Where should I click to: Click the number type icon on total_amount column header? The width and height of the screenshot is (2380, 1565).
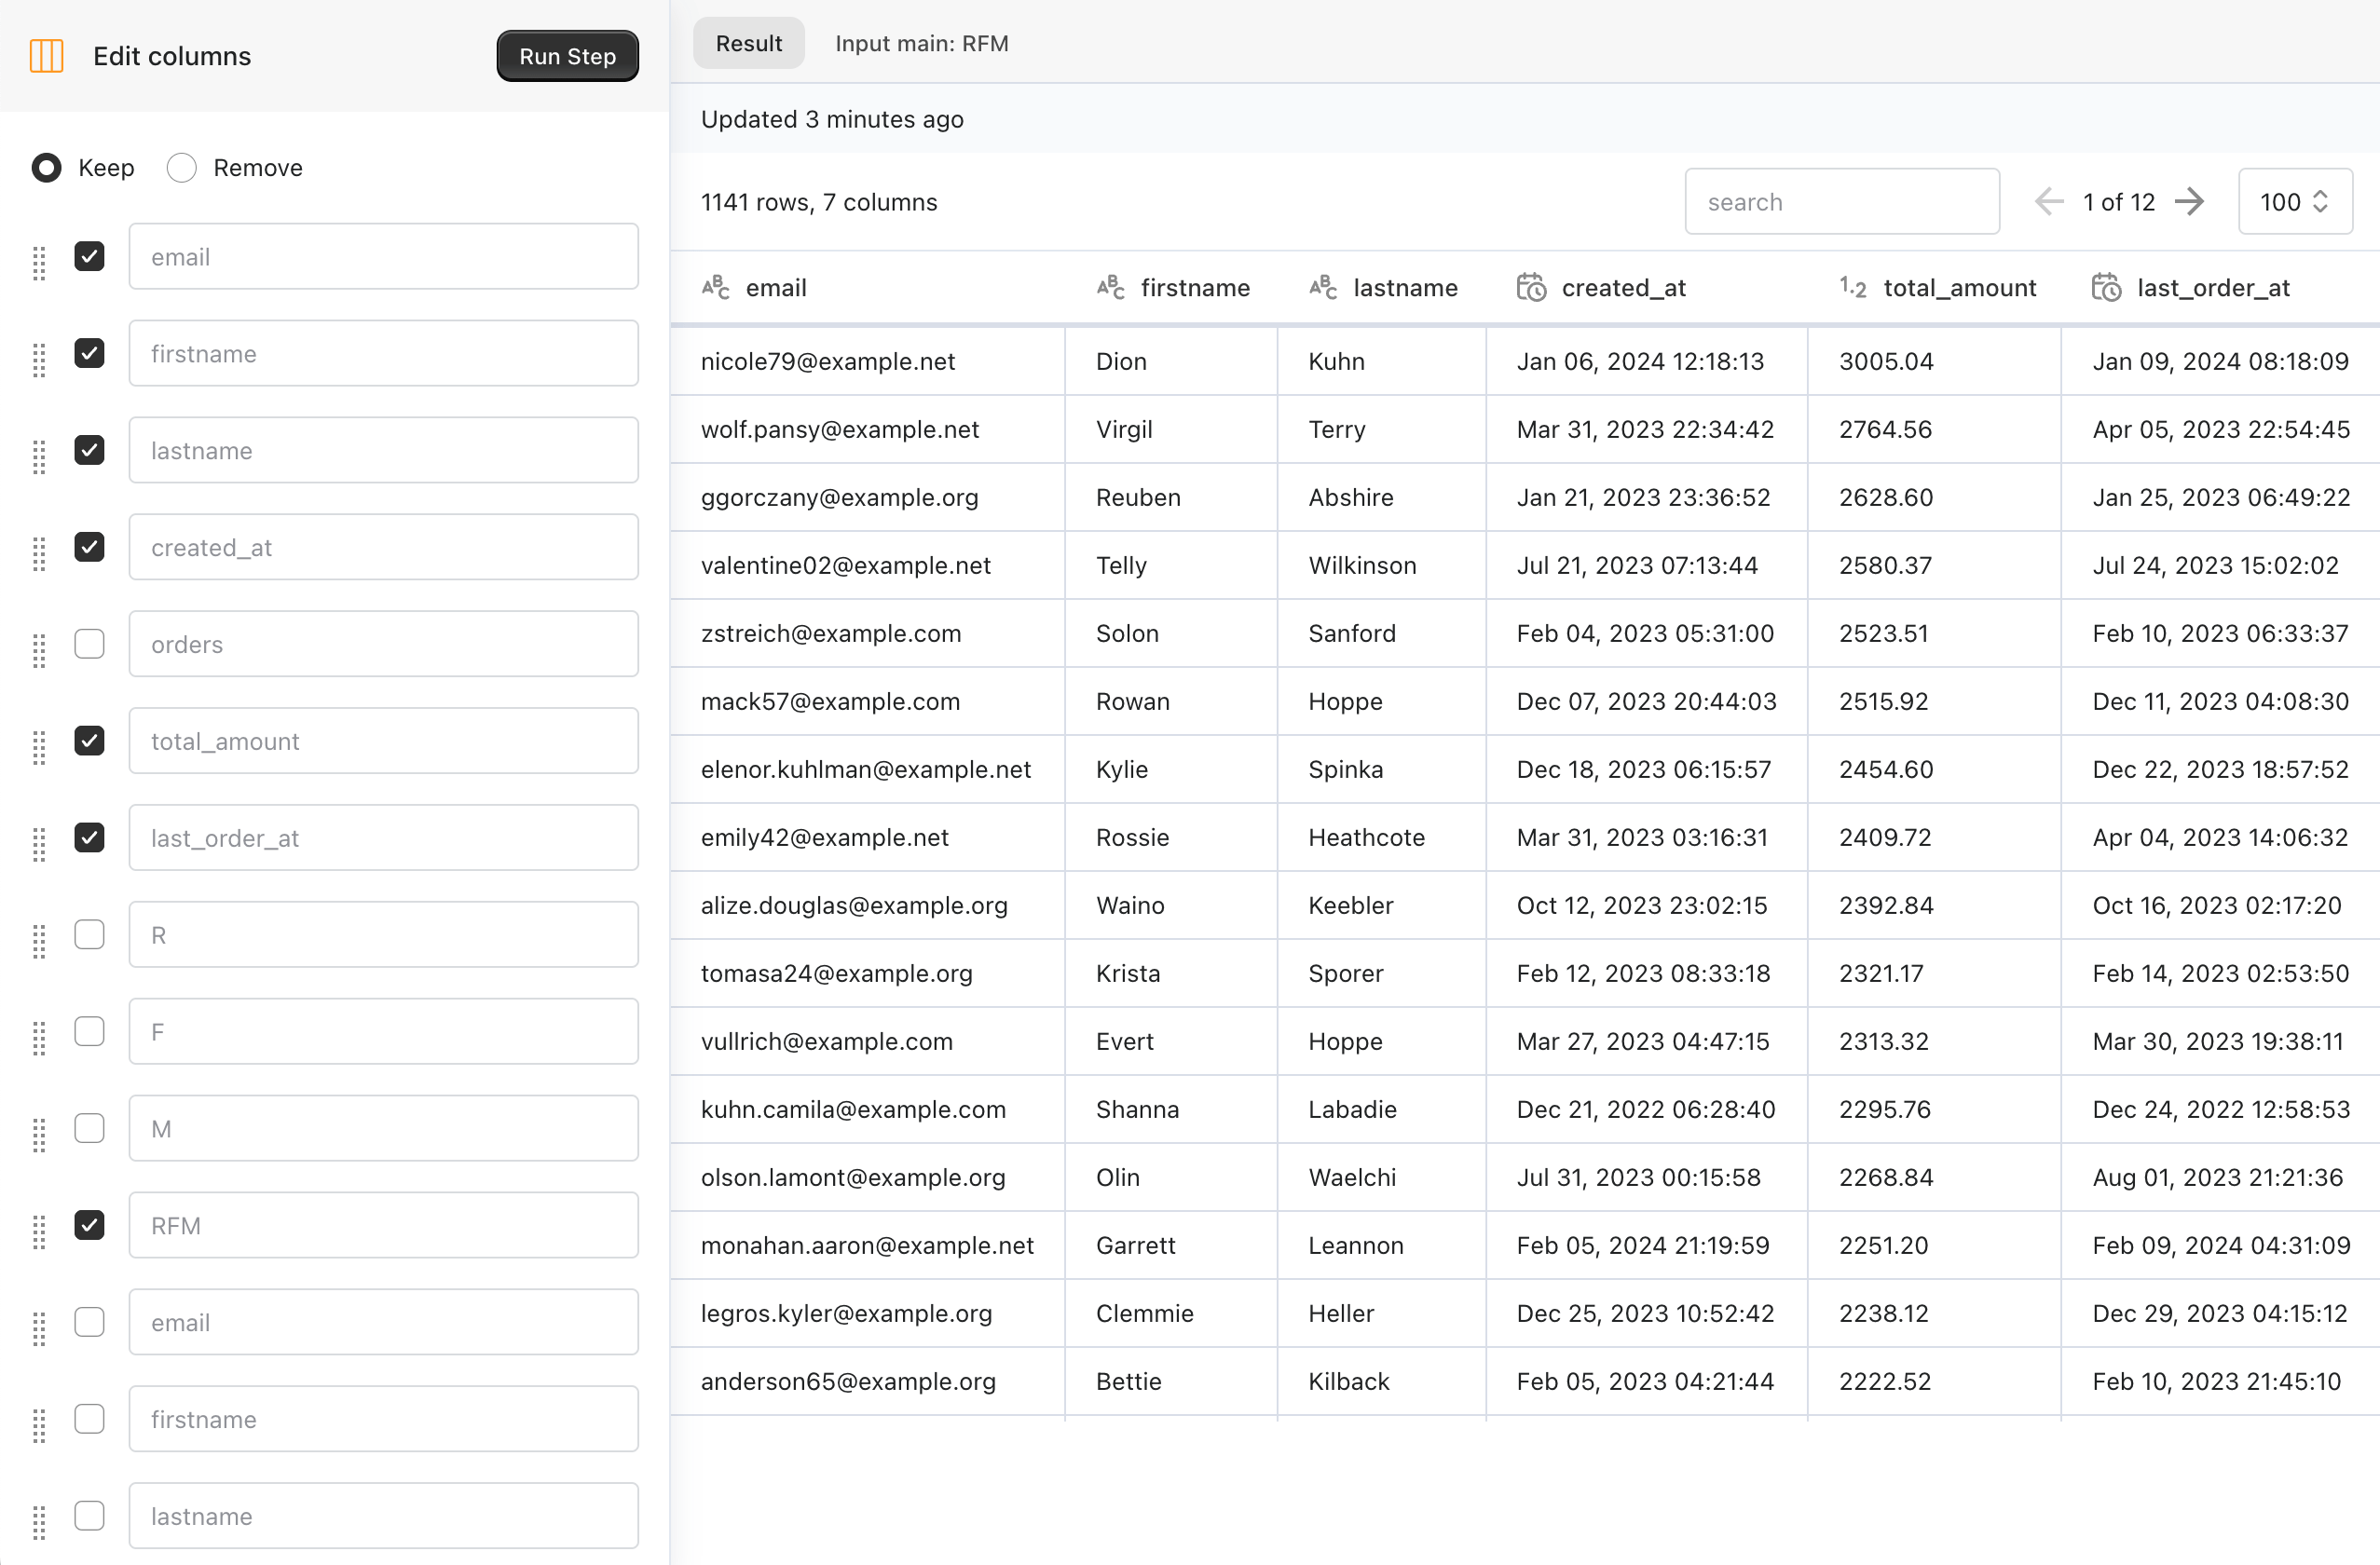(1853, 288)
